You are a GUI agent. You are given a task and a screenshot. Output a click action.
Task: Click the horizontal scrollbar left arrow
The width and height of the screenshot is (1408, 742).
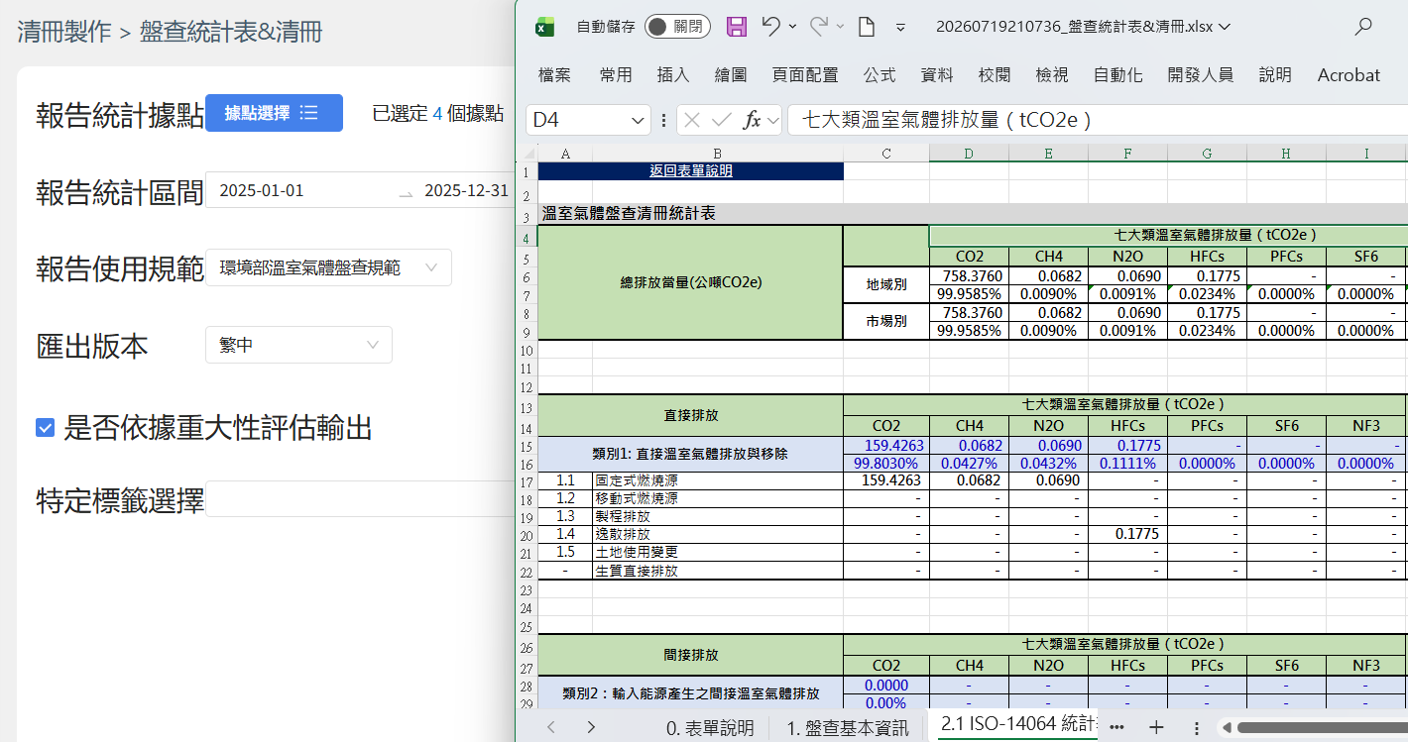coord(1229,728)
